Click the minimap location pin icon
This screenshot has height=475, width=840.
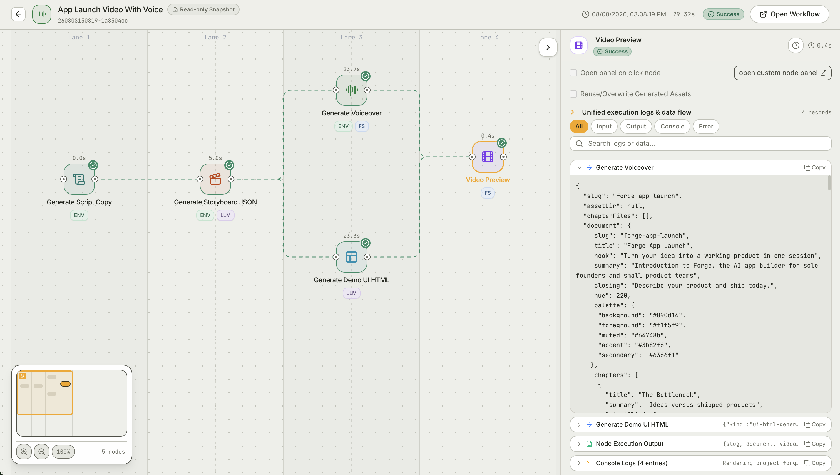click(22, 376)
